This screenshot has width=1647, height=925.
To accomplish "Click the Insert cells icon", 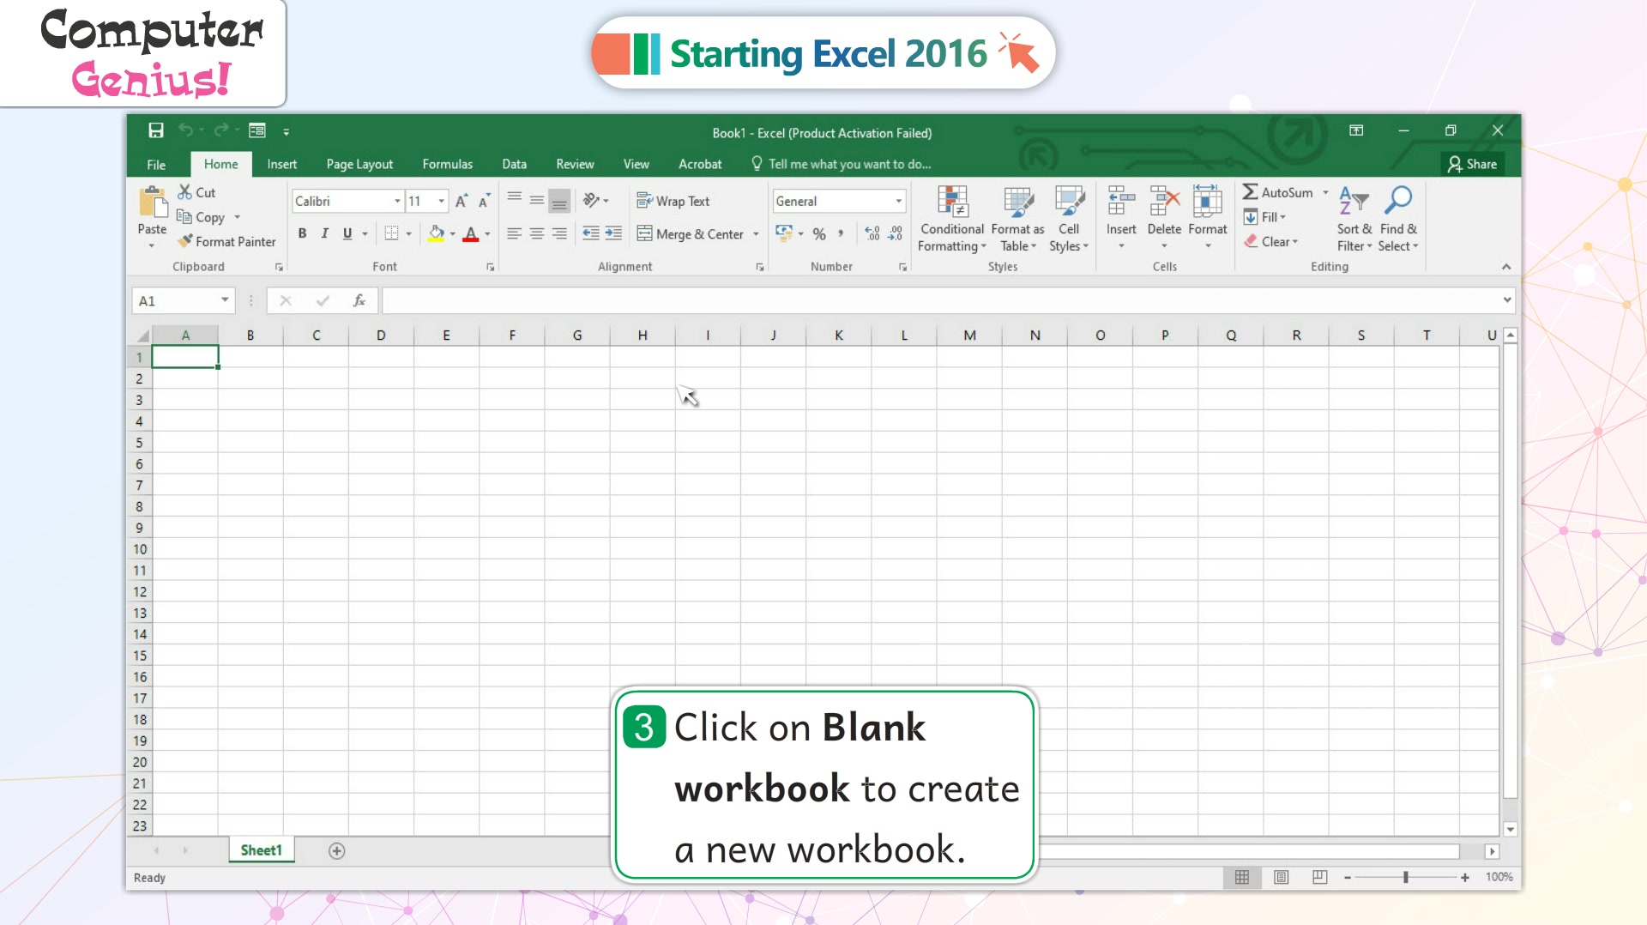I will pos(1121,203).
